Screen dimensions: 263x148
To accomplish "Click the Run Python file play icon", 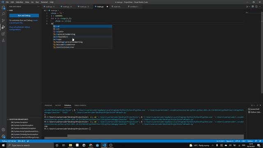I will [247, 7].
